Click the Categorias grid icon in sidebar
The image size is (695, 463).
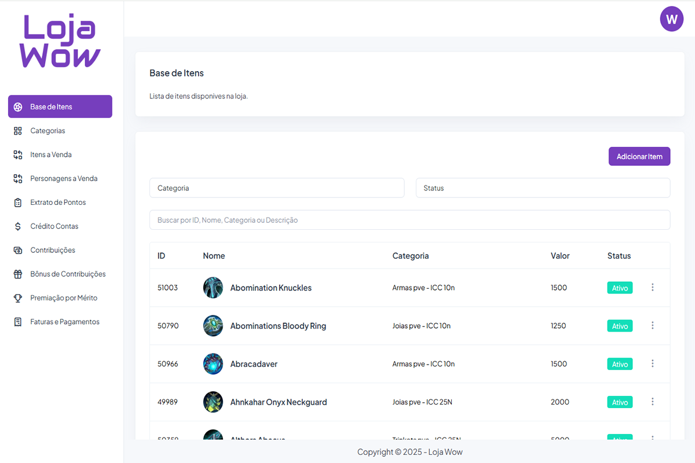pyautogui.click(x=18, y=131)
